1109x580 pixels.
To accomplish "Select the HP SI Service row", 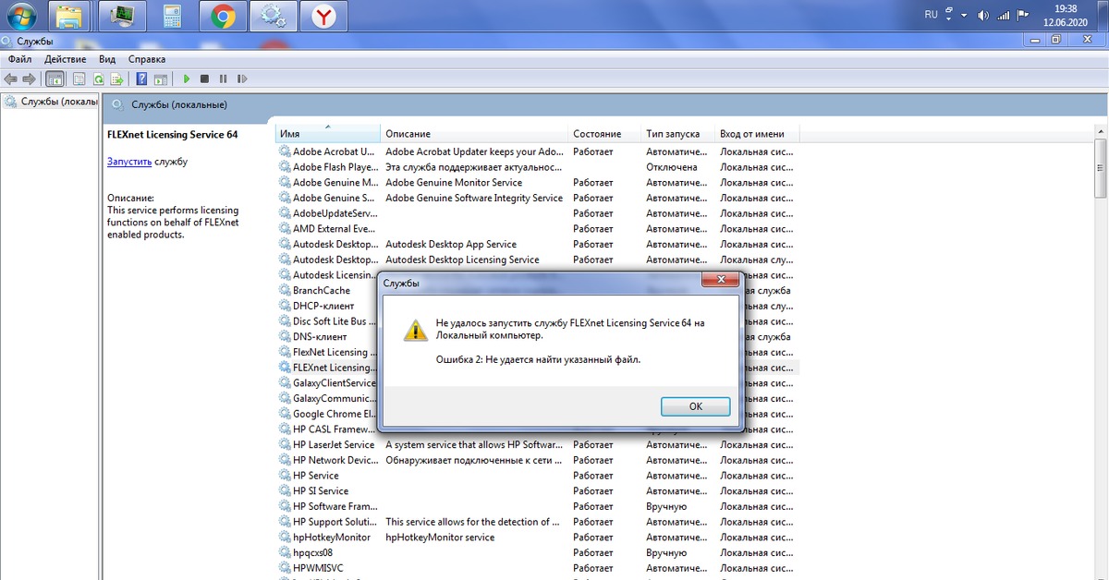I will pos(537,490).
